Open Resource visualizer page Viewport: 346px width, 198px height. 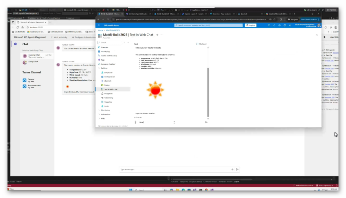(108, 64)
